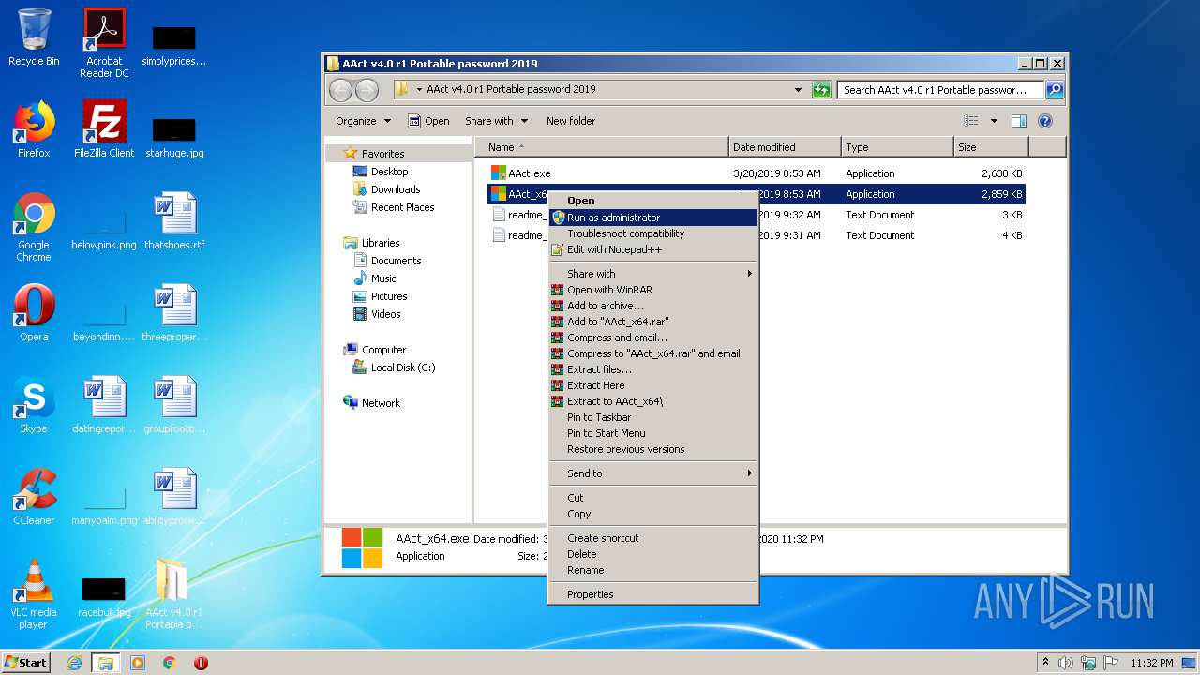Click the Open toolbar button
Screen dimensions: 1200x675
tap(428, 121)
